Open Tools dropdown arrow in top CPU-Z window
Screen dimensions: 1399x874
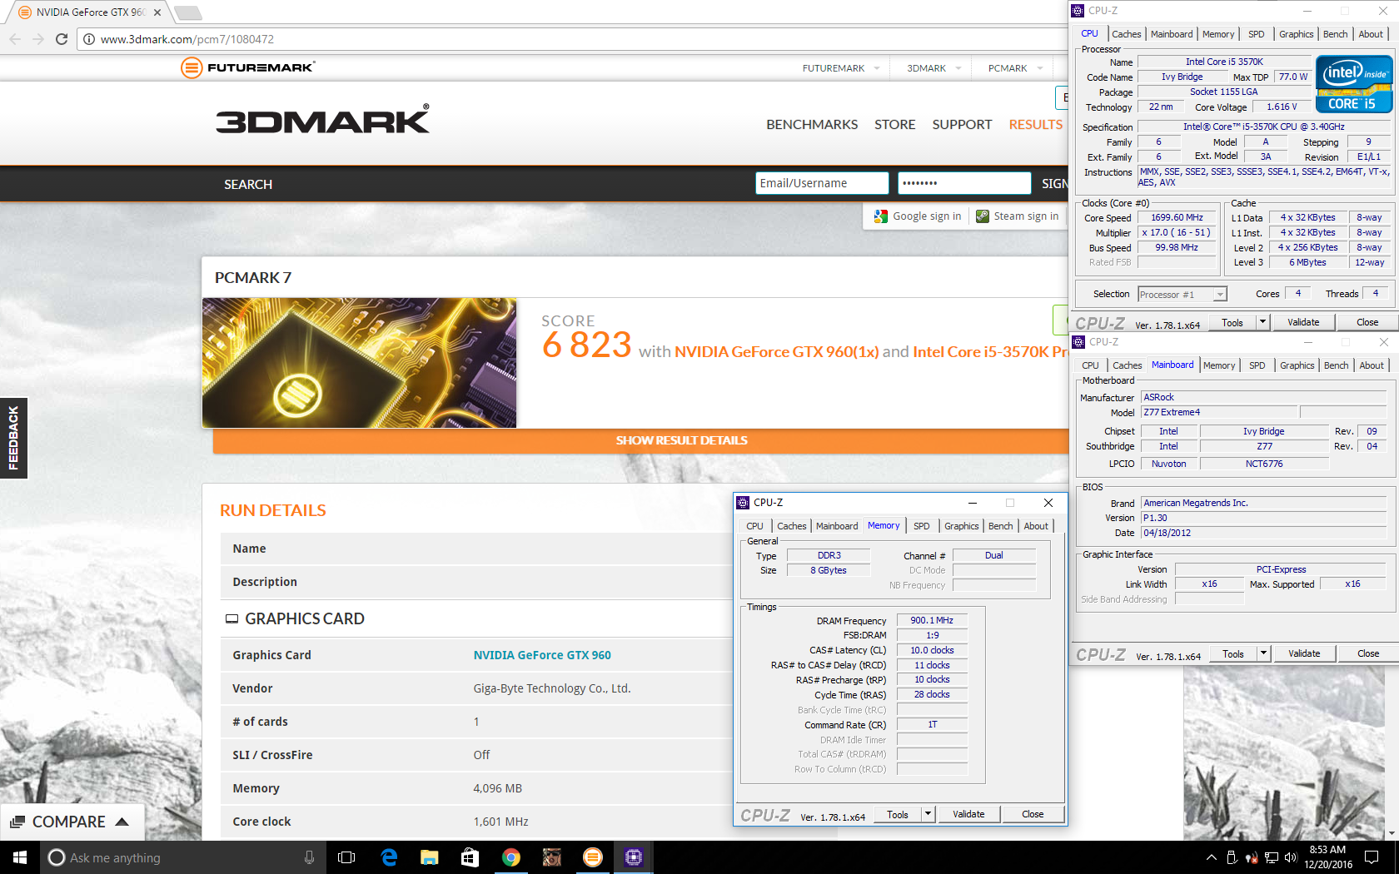[x=1262, y=322]
